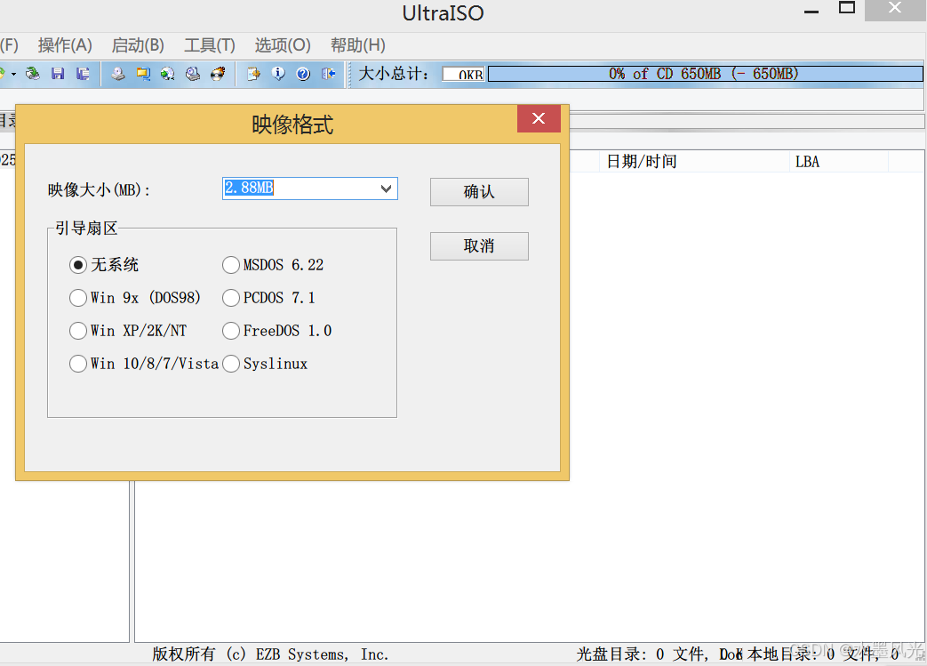Click the Make CD/DVD image drive icon
Screen dimensions: 927x666
click(x=118, y=73)
